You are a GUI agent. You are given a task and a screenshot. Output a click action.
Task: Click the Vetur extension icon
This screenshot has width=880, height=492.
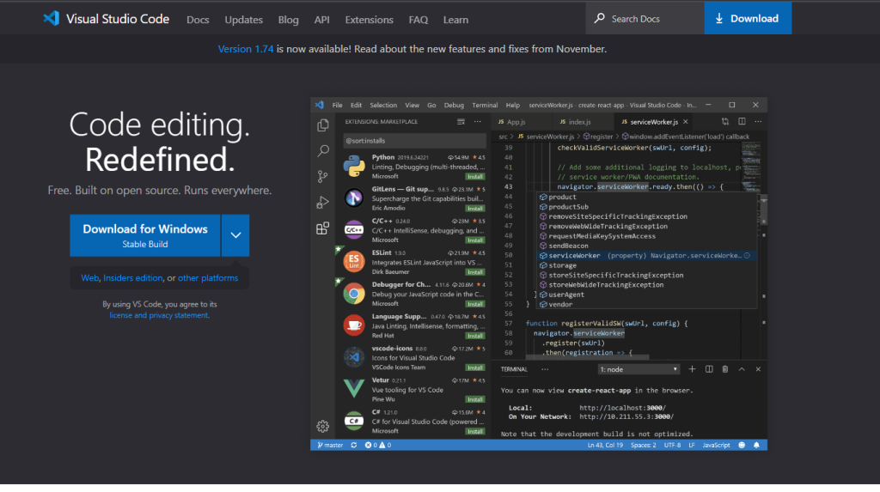pos(354,389)
